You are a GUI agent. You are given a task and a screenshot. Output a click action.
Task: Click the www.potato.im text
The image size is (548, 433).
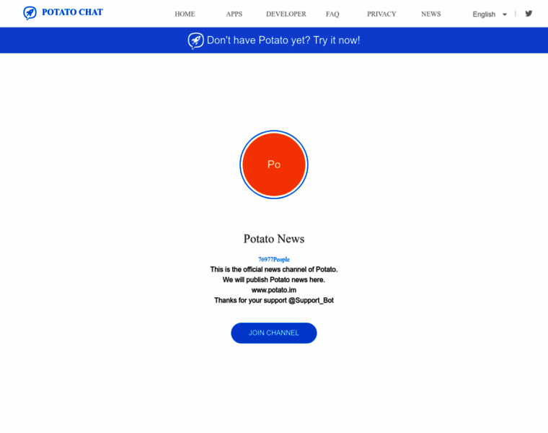(274, 290)
